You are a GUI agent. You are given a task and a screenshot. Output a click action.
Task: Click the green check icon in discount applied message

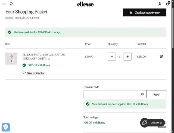(88, 104)
